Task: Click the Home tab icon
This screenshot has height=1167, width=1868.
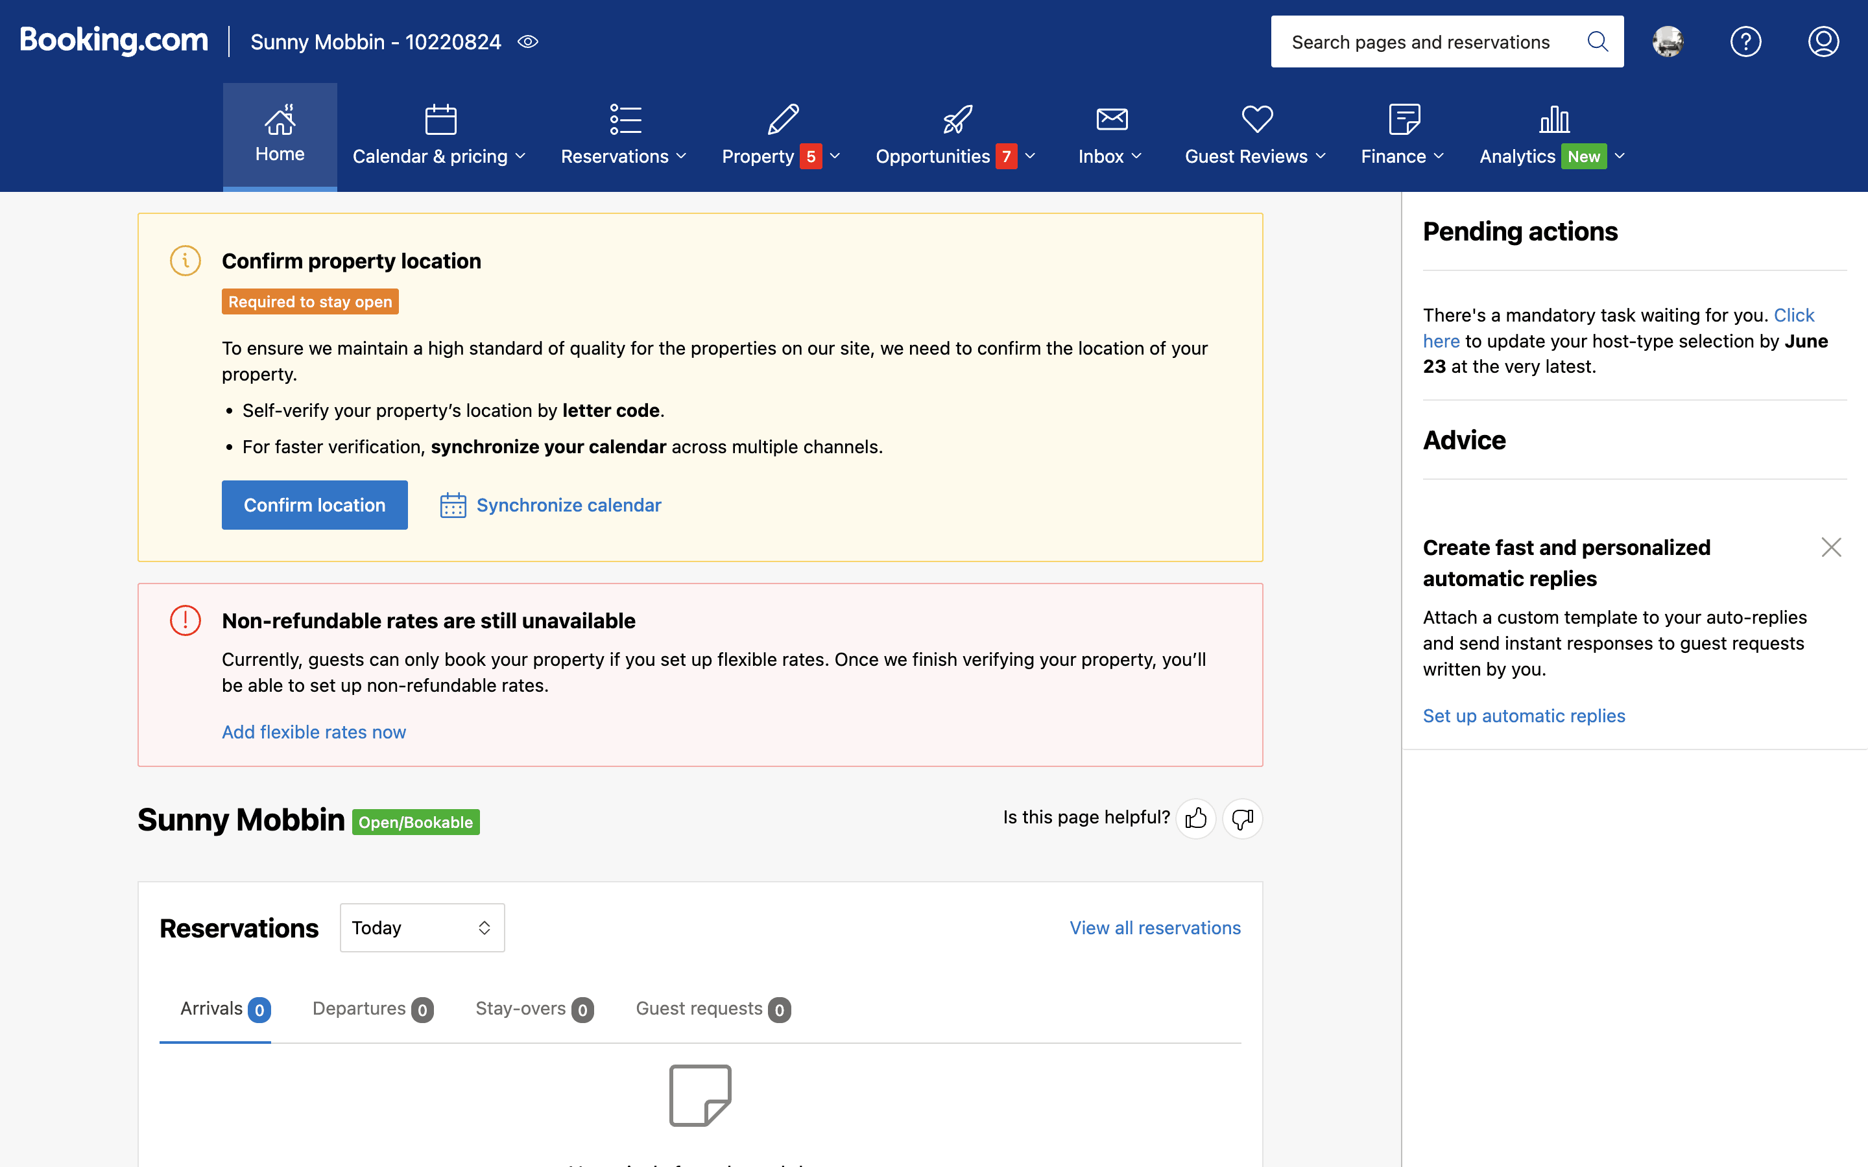Action: click(280, 121)
